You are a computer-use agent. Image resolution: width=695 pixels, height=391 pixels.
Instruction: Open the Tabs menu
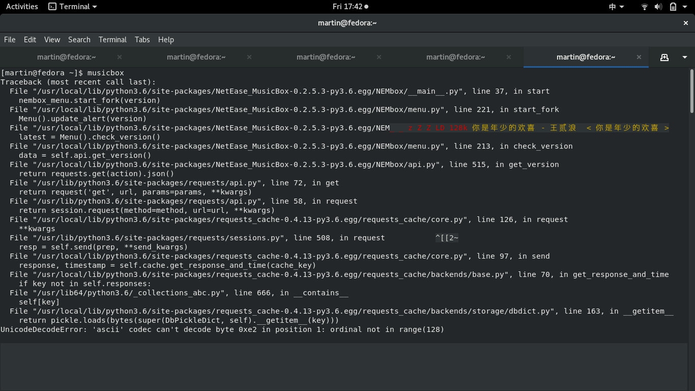coord(142,39)
